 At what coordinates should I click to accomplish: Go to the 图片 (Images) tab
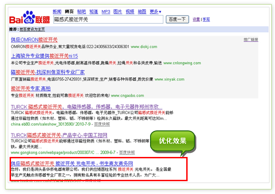(118, 11)
